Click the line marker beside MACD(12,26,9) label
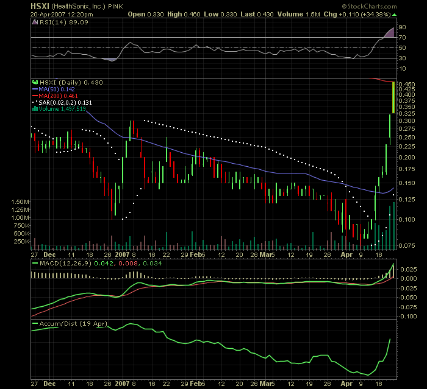427x389 pixels. point(35,262)
